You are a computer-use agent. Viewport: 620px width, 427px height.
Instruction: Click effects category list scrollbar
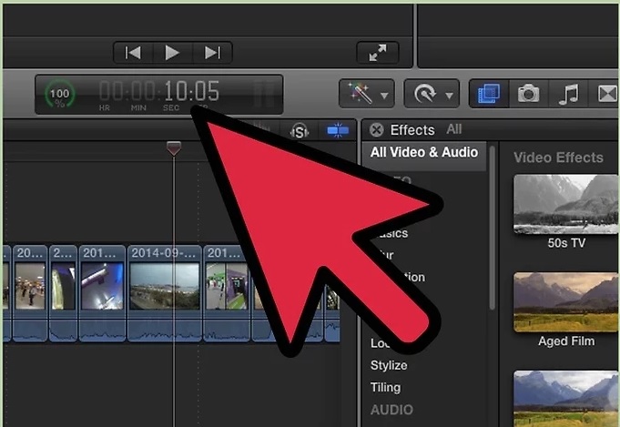[x=493, y=229]
